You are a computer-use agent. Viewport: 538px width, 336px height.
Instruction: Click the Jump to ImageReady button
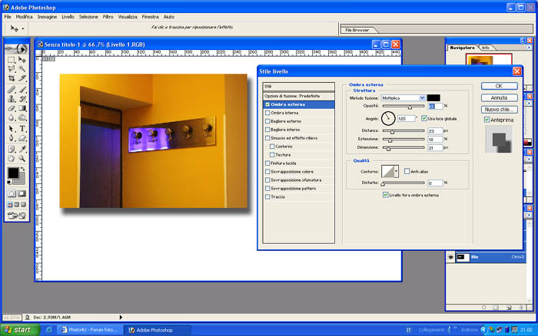[x=16, y=216]
